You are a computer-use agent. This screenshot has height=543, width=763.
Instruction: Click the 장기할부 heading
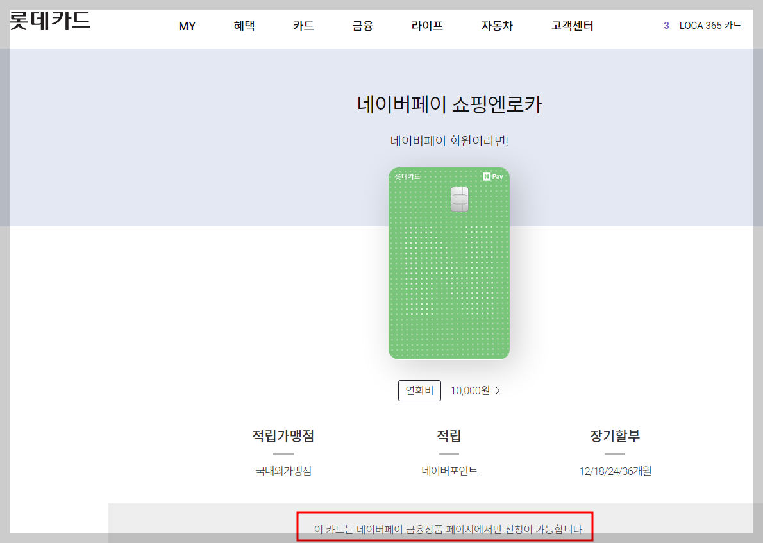[x=615, y=435]
